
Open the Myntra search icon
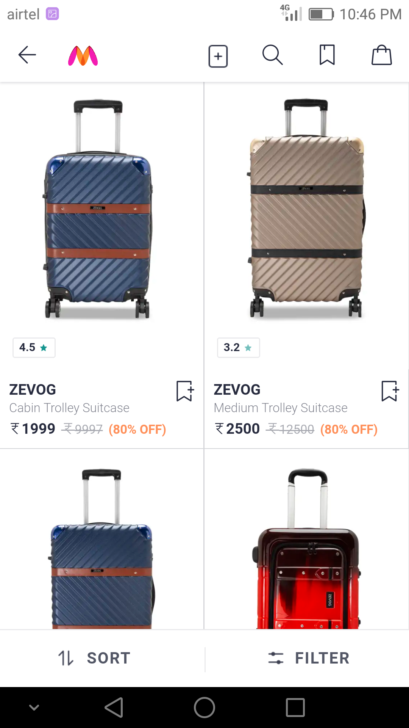pos(272,55)
